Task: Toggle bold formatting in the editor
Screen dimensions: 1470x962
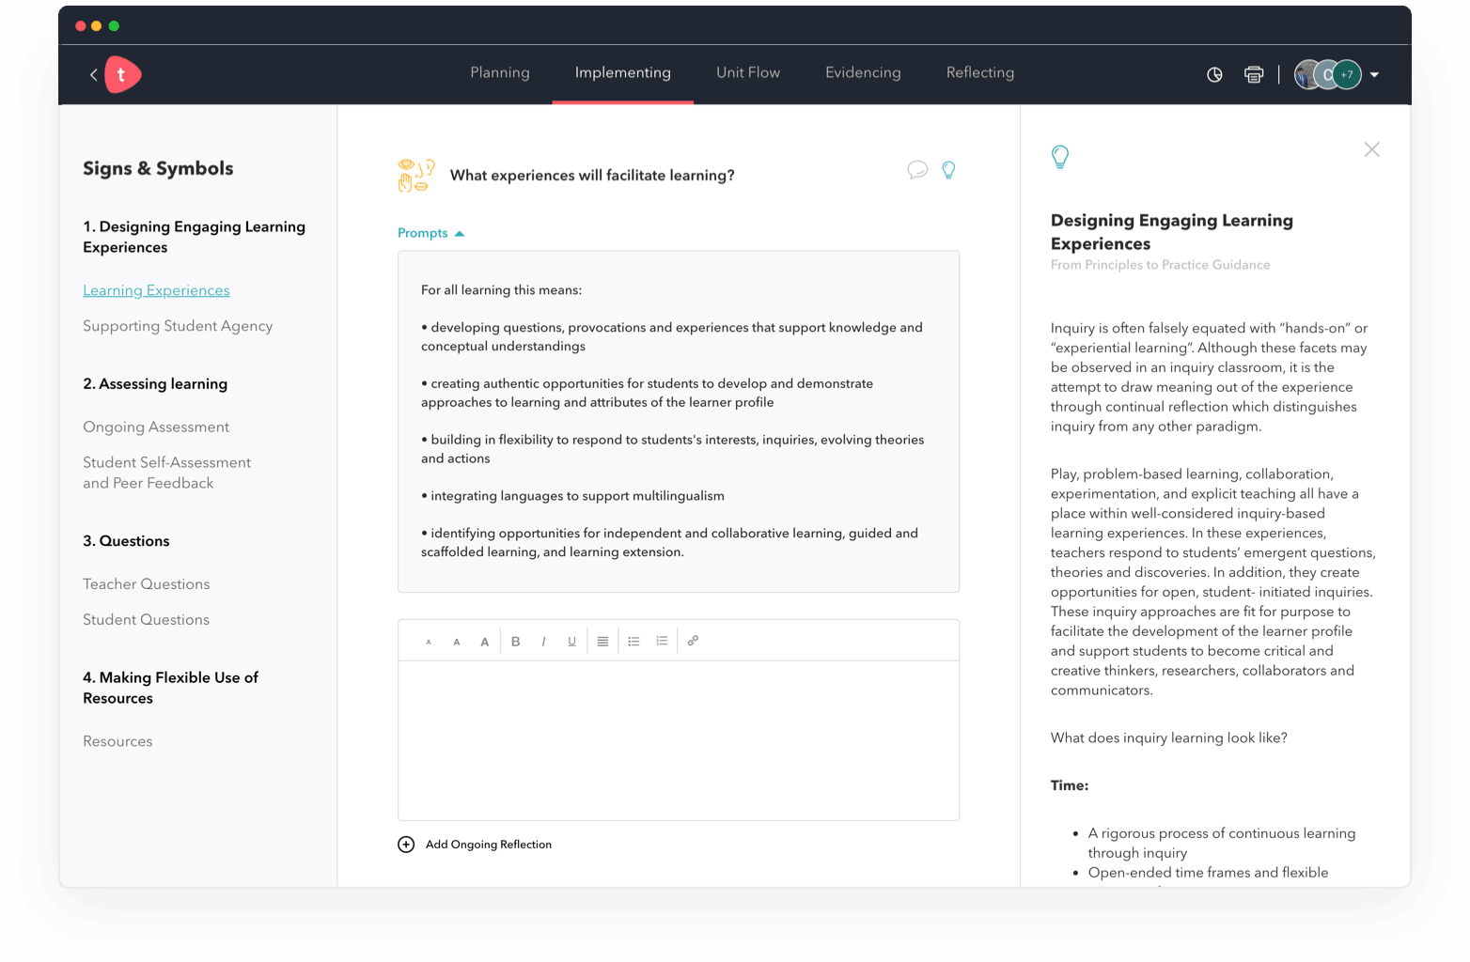Action: pyautogui.click(x=515, y=642)
